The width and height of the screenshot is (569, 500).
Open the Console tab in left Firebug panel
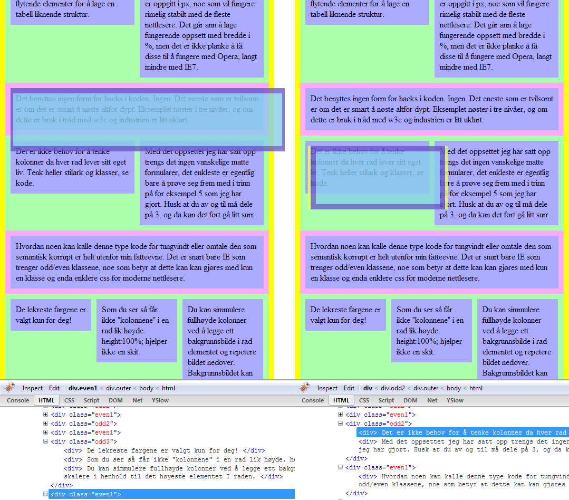[18, 400]
